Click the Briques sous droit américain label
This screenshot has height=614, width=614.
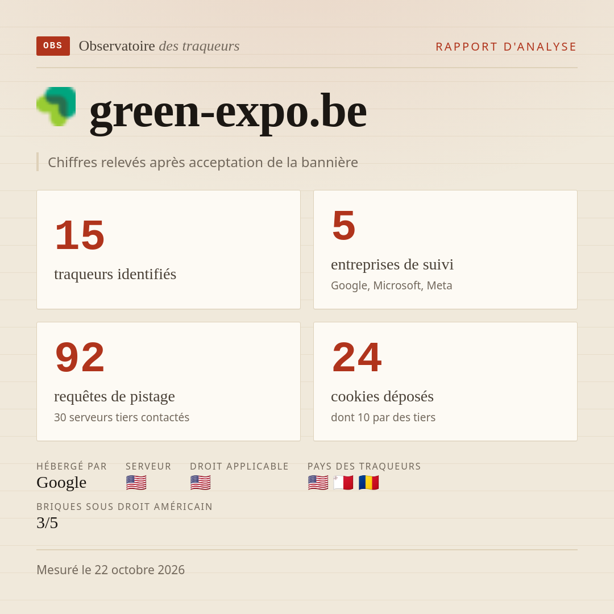click(125, 507)
